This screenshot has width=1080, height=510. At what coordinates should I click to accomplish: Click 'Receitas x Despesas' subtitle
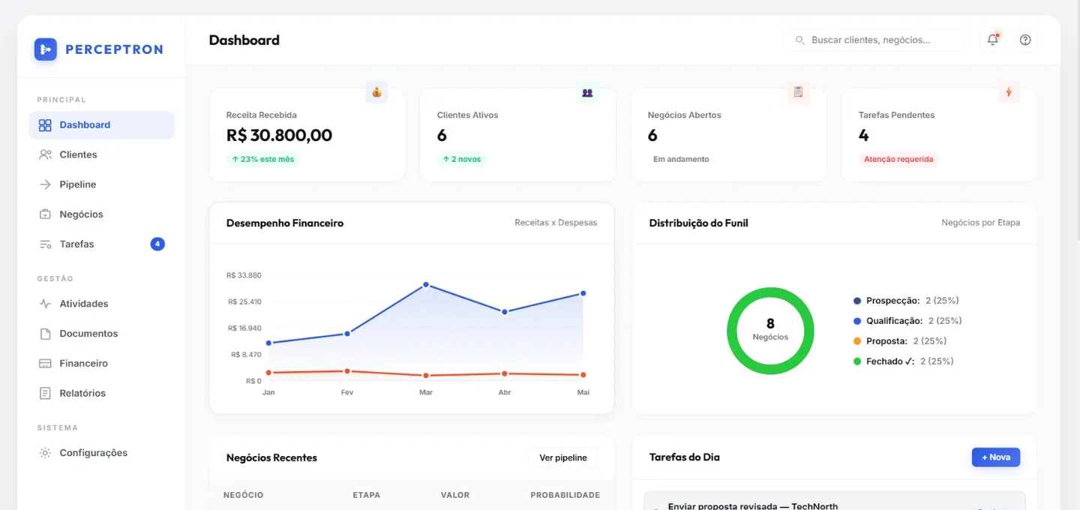556,223
